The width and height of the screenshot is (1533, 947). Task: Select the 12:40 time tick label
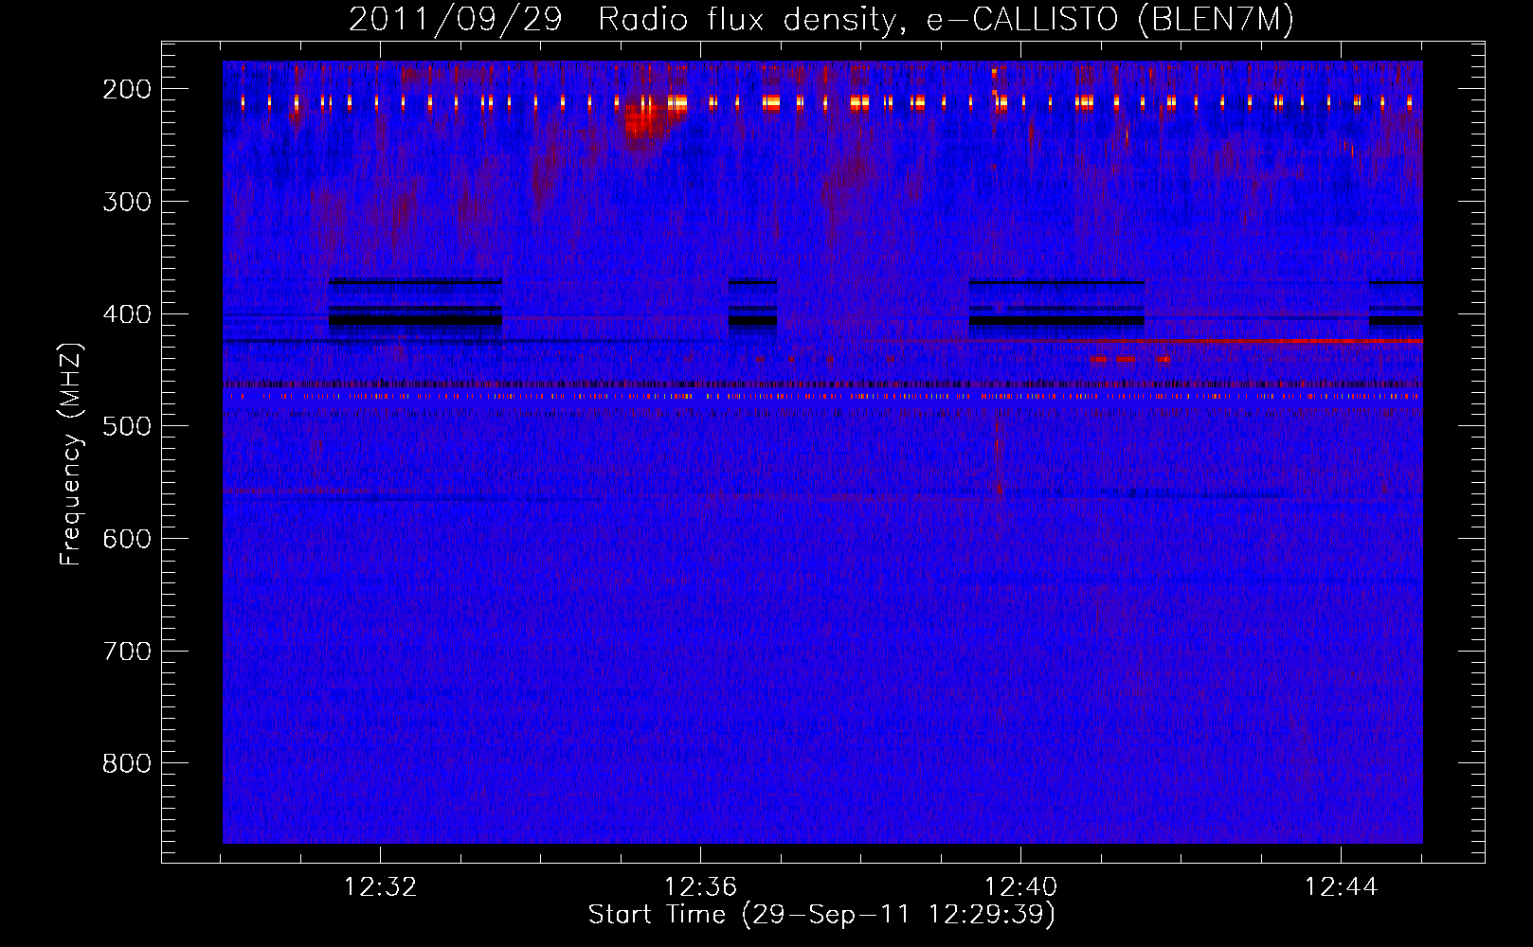1020,887
